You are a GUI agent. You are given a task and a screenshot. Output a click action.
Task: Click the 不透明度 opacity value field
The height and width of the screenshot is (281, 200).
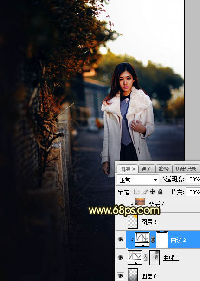(x=193, y=179)
